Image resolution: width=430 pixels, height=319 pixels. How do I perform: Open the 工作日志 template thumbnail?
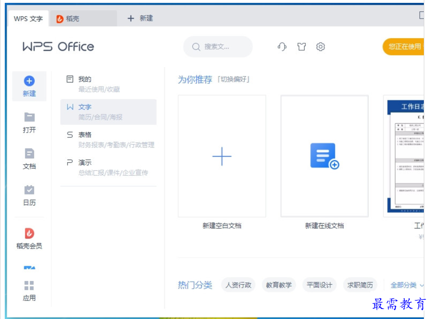point(404,156)
